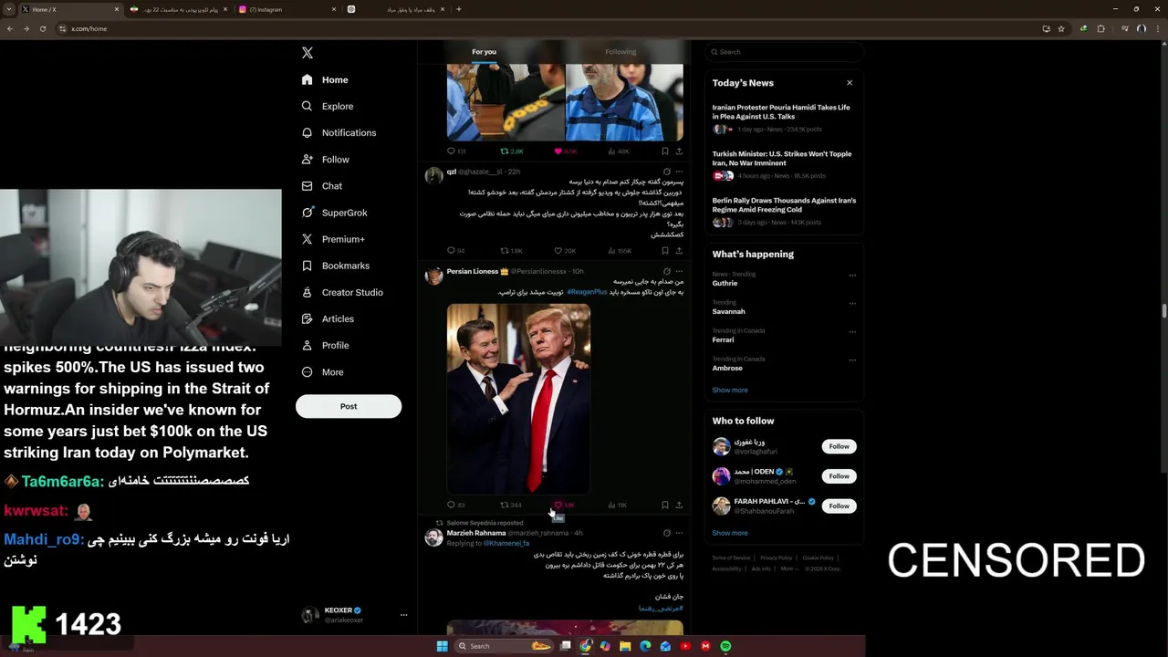Follow FARAH PAHLAVI account

(x=839, y=506)
